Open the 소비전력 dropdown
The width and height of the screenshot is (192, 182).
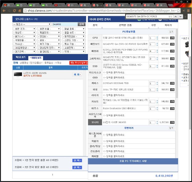pos(74,48)
